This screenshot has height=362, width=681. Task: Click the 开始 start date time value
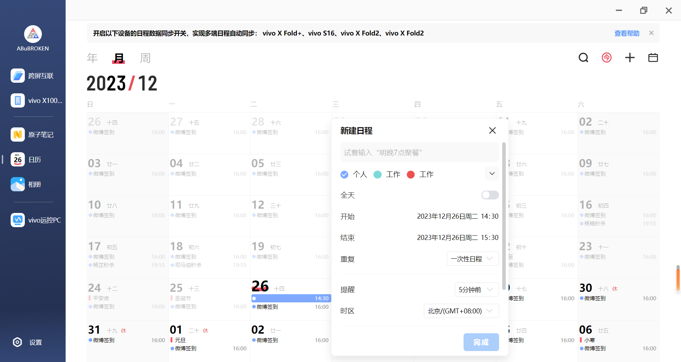pos(458,216)
